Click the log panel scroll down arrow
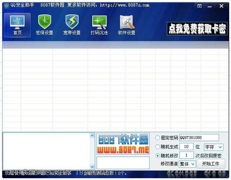This screenshot has height=180, width=231. click(92, 167)
